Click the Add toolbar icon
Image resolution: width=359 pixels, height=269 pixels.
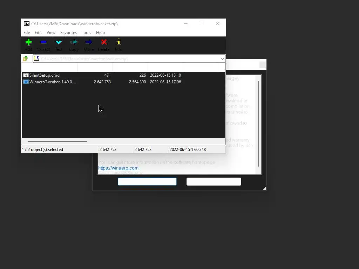[x=29, y=42]
